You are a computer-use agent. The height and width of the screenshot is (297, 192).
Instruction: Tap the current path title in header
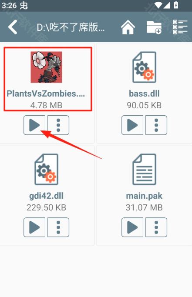(x=71, y=27)
